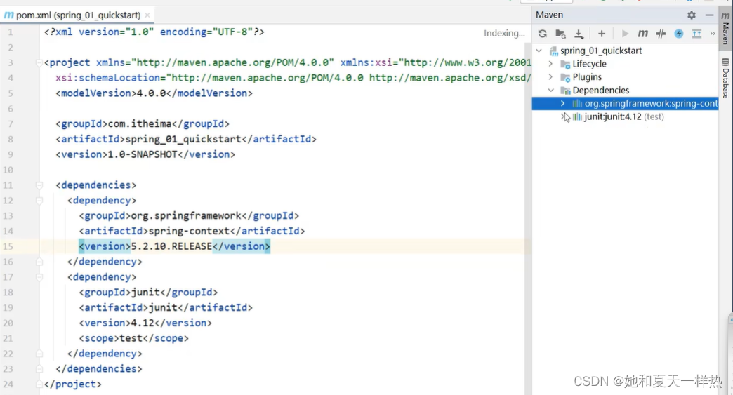Click line number 1 in gutter

(x=11, y=32)
